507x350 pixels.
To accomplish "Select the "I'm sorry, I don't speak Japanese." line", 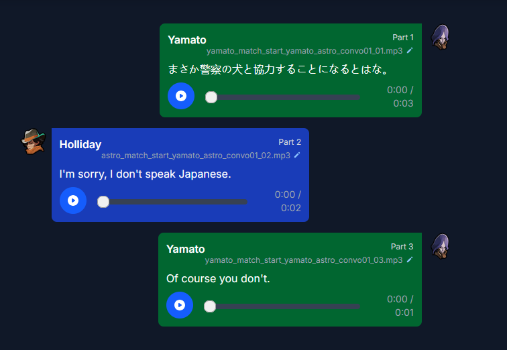I will [145, 174].
